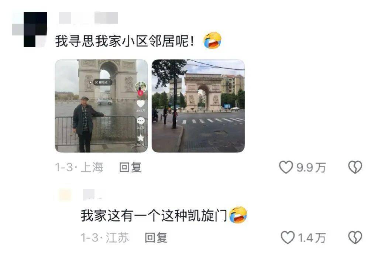378x253 pixels.
Task: Tap the laughing-crying emoji in the reply
Action: click(238, 215)
